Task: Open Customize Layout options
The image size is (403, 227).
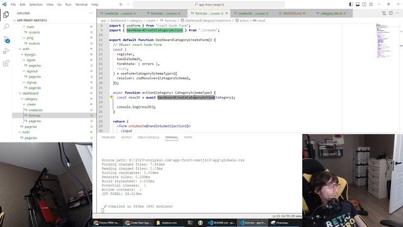Action: click(x=371, y=4)
